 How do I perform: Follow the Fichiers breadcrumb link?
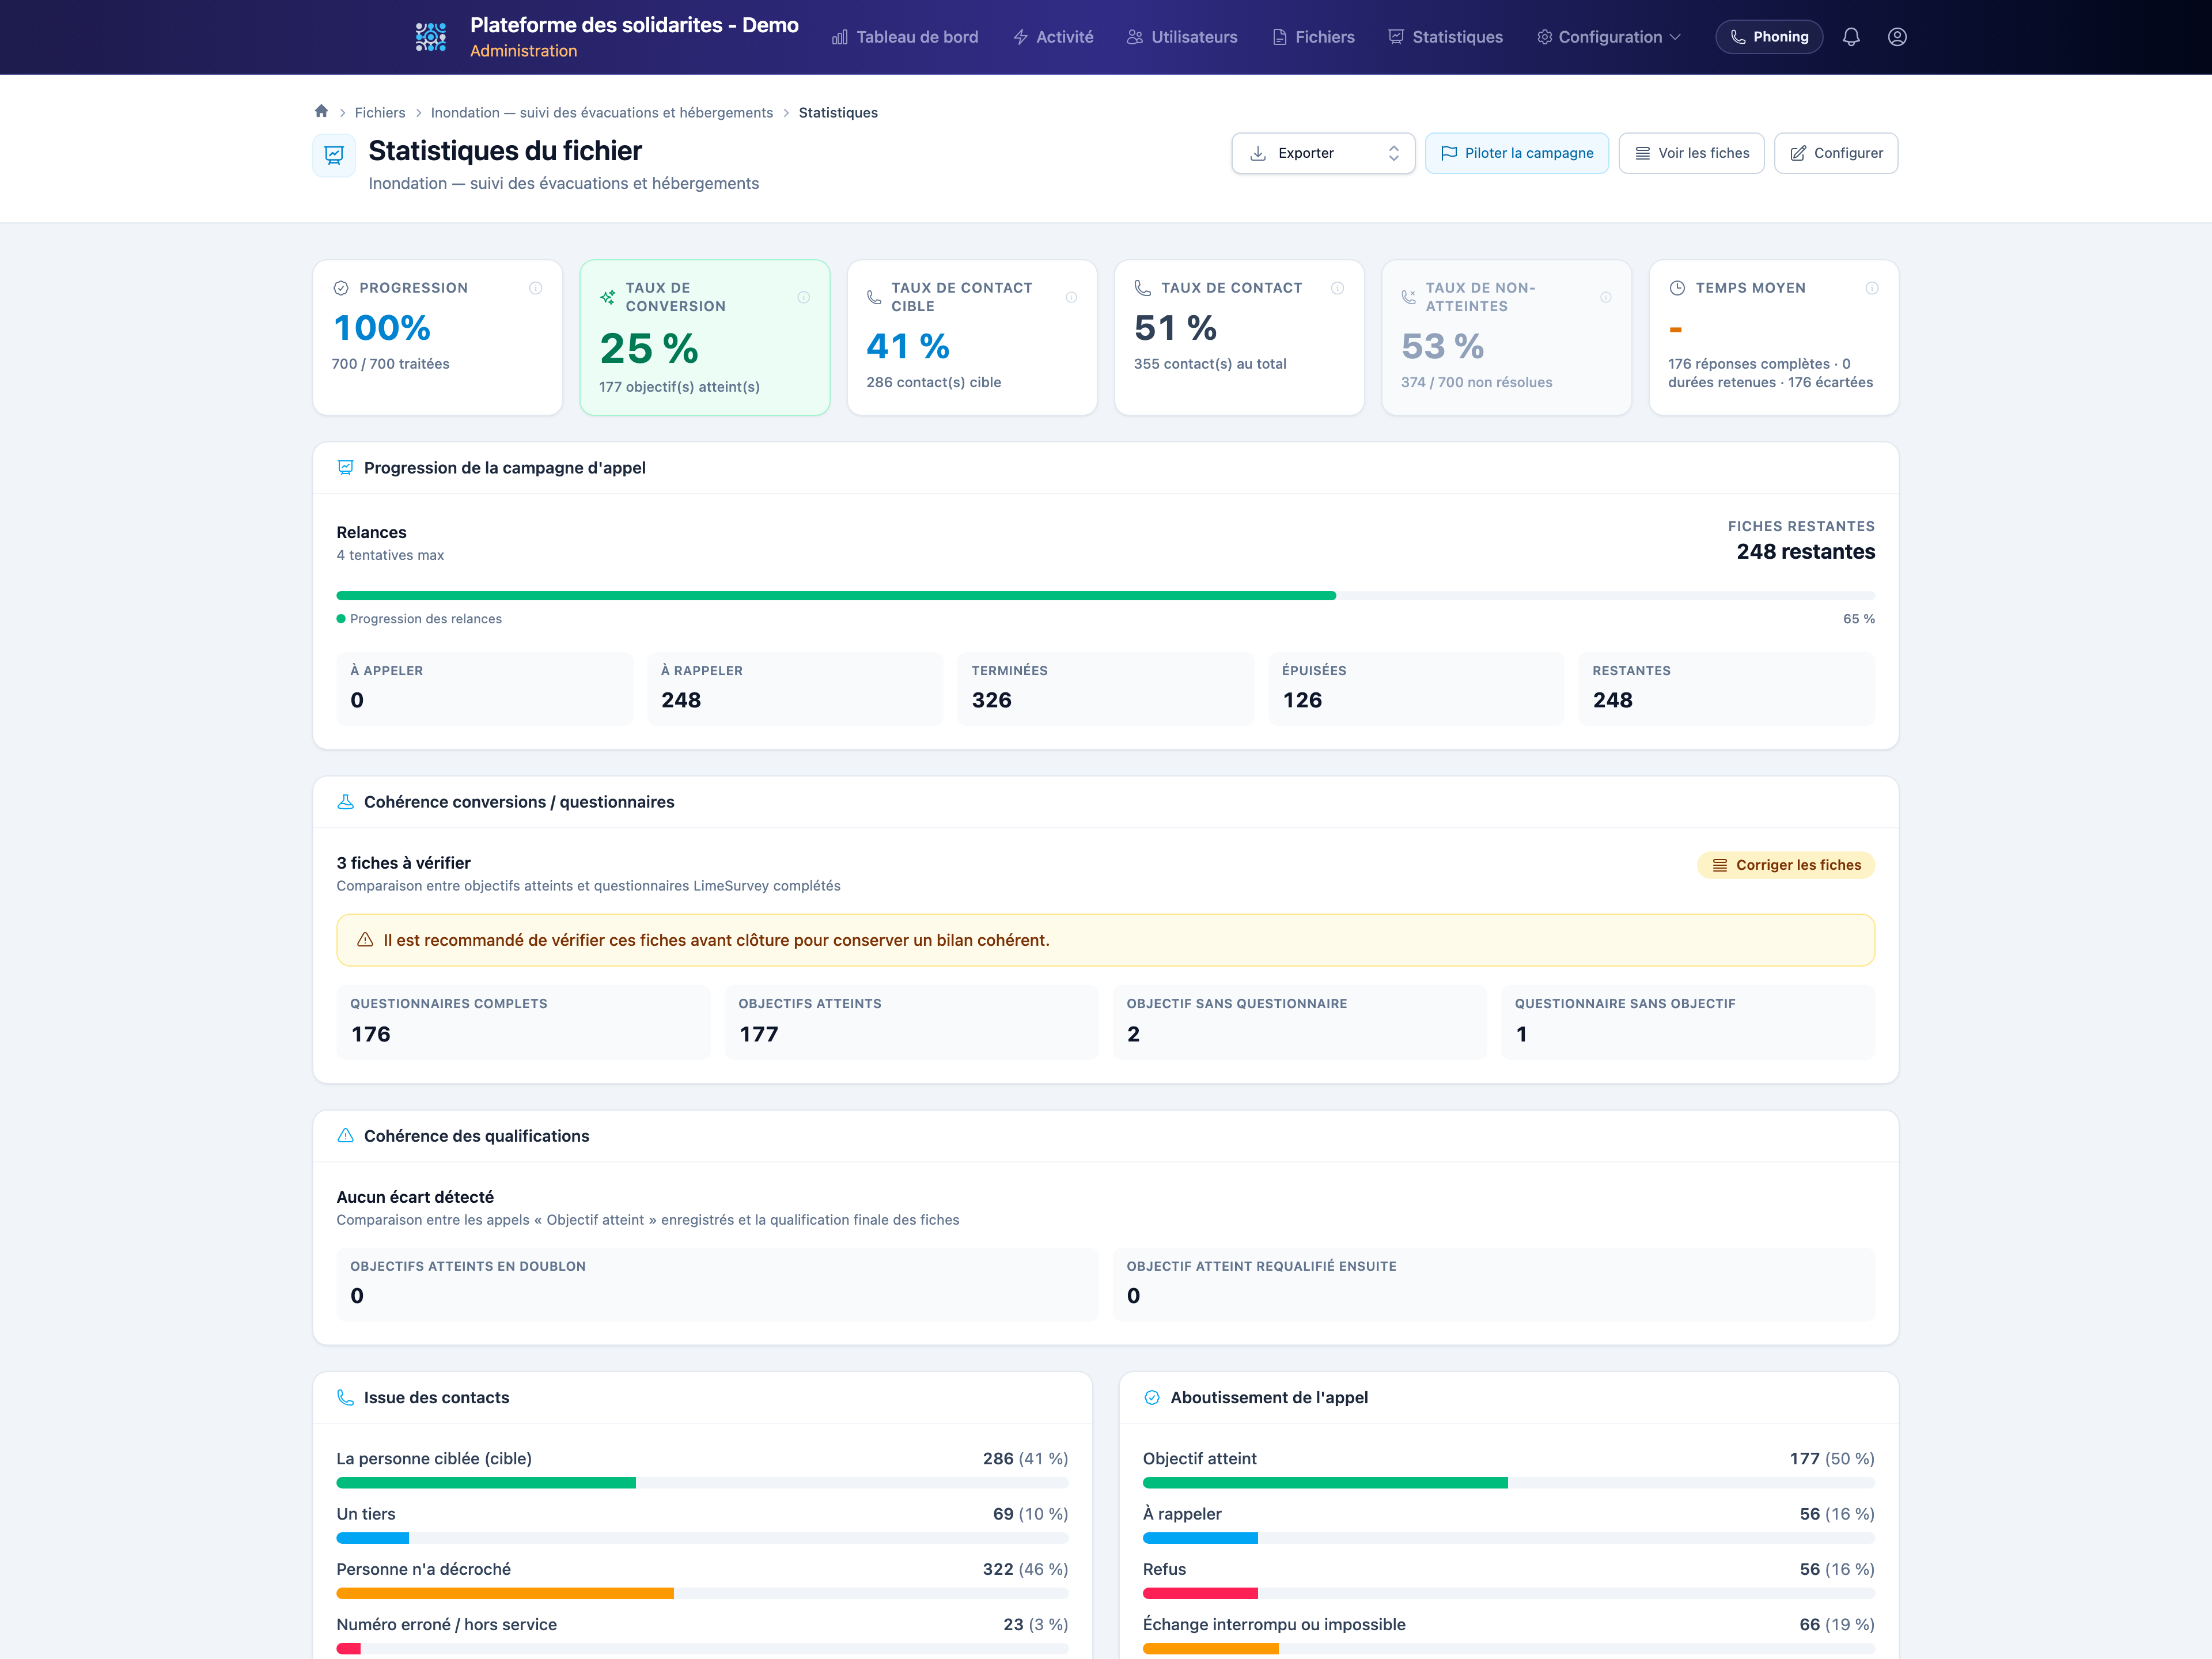coord(380,113)
